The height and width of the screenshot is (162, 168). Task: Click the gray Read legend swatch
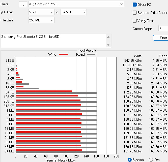(91, 54)
